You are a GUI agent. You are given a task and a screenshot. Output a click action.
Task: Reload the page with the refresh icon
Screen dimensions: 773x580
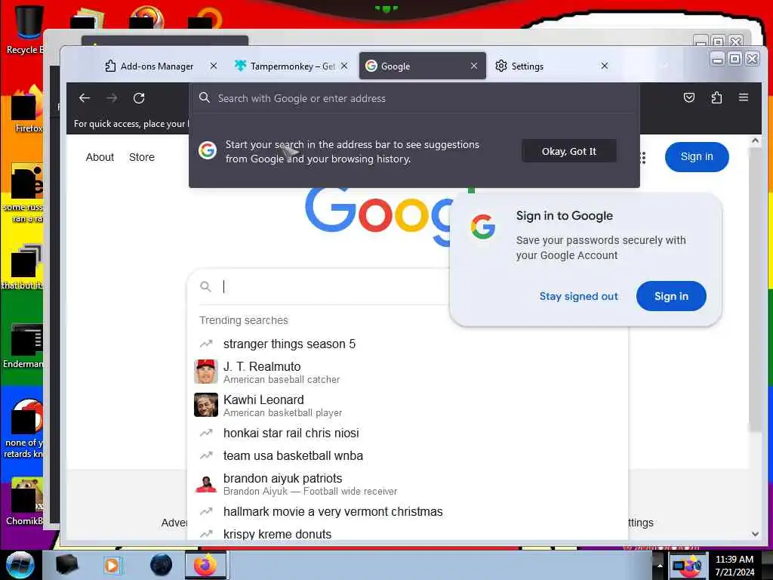139,98
